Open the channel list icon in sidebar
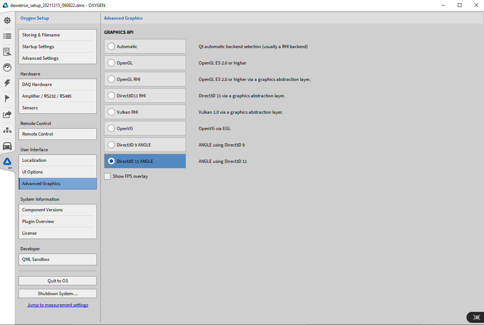 [7, 36]
